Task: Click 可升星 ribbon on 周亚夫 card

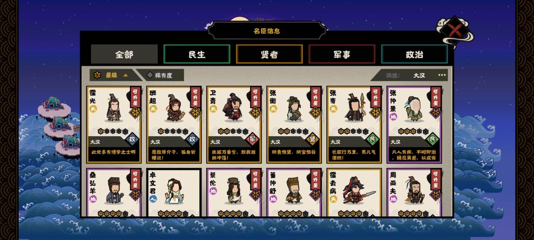Action: click(x=435, y=179)
